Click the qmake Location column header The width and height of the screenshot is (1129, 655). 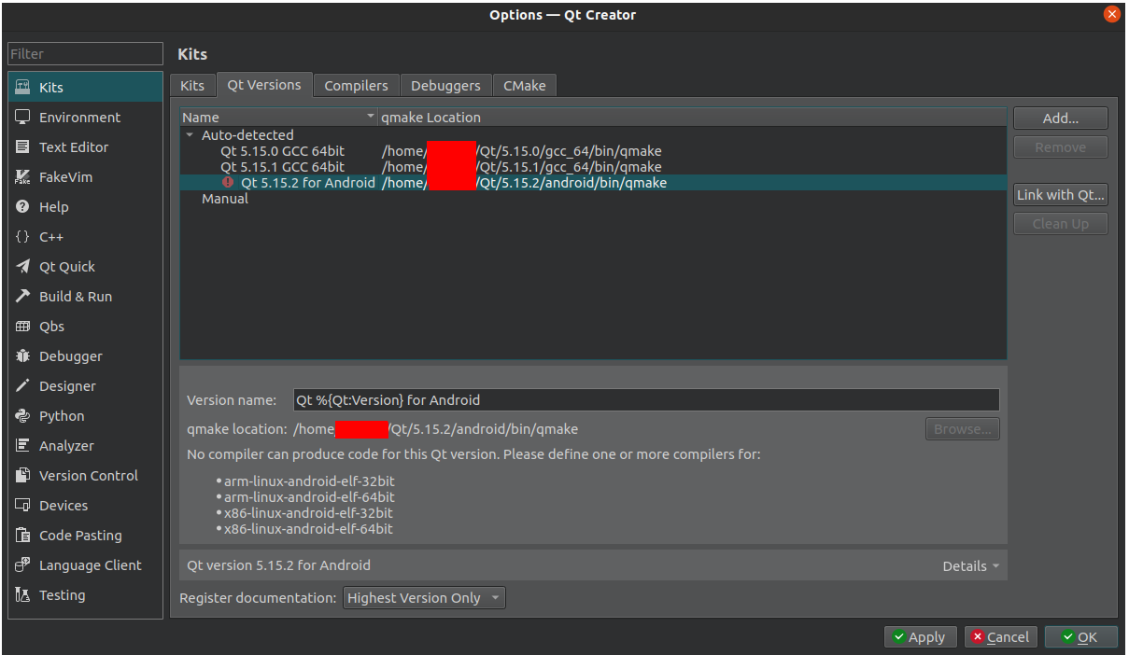pos(692,117)
